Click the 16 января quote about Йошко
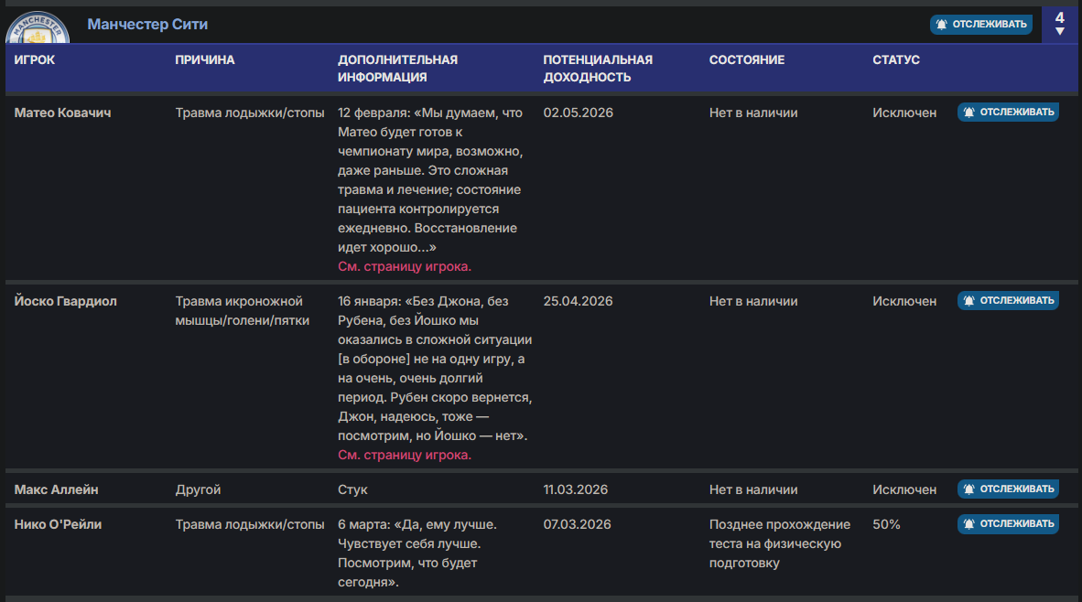The width and height of the screenshot is (1082, 602). pyautogui.click(x=435, y=368)
